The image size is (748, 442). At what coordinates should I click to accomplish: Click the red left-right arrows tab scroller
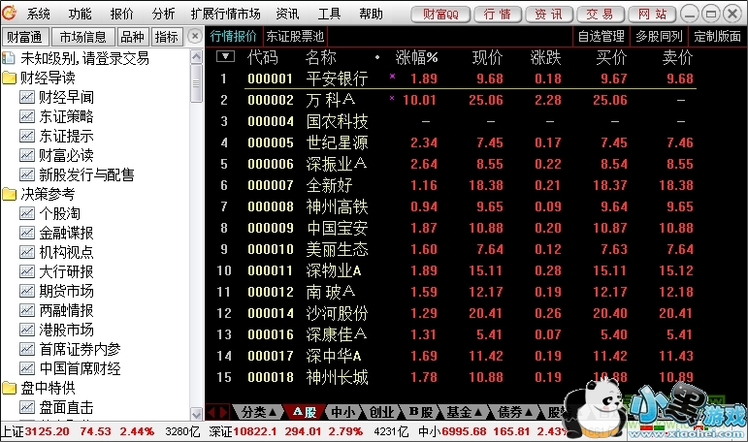(217, 412)
